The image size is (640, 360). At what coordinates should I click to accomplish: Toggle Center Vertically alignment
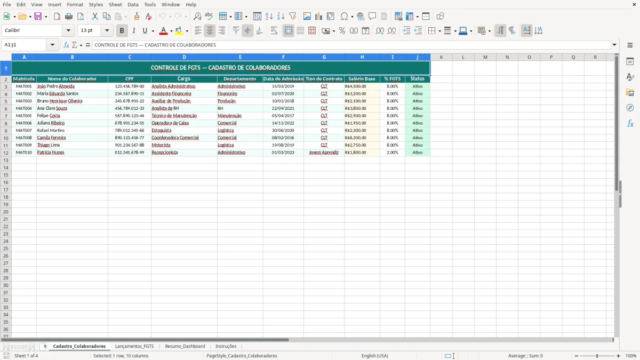point(247,31)
